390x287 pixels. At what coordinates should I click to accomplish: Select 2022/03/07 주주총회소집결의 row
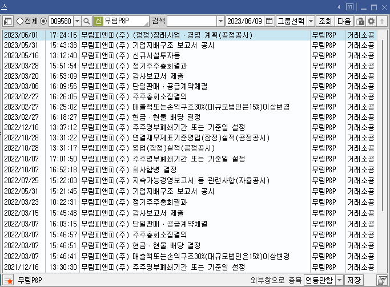click(190, 235)
